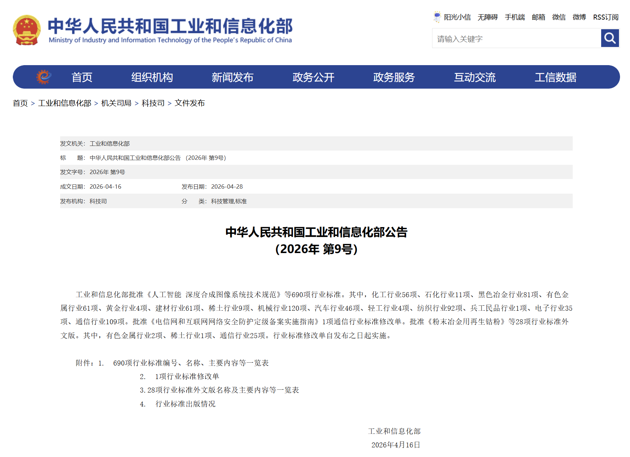Click the 发文字号 value 2026年 第9号

(x=107, y=172)
